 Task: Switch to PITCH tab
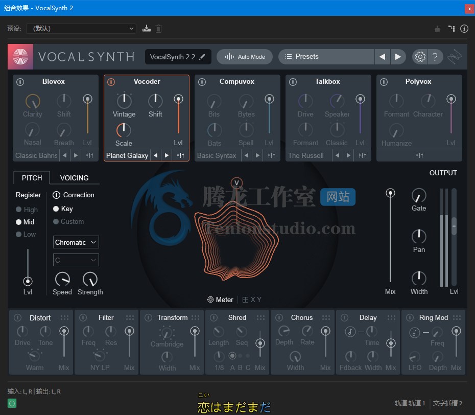point(32,178)
